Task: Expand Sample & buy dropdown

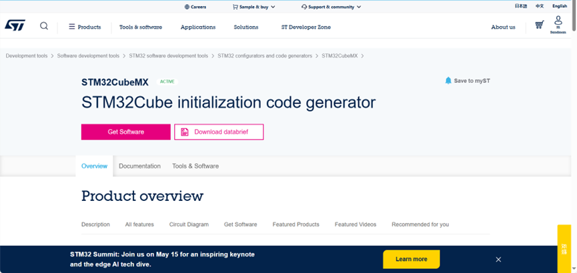Action: point(254,7)
